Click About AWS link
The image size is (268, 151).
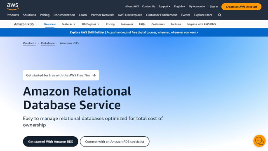tap(132, 7)
